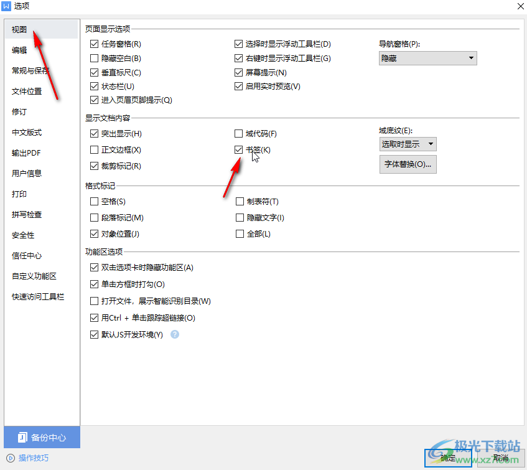This screenshot has height=470, width=527.
Task: Toggle the 状态栏(U) checkbox
Action: point(94,87)
